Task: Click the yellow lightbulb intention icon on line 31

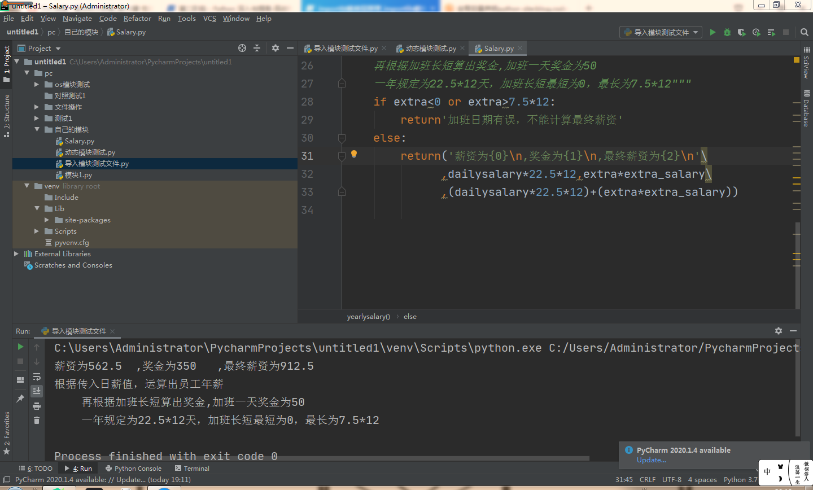Action: pyautogui.click(x=354, y=154)
